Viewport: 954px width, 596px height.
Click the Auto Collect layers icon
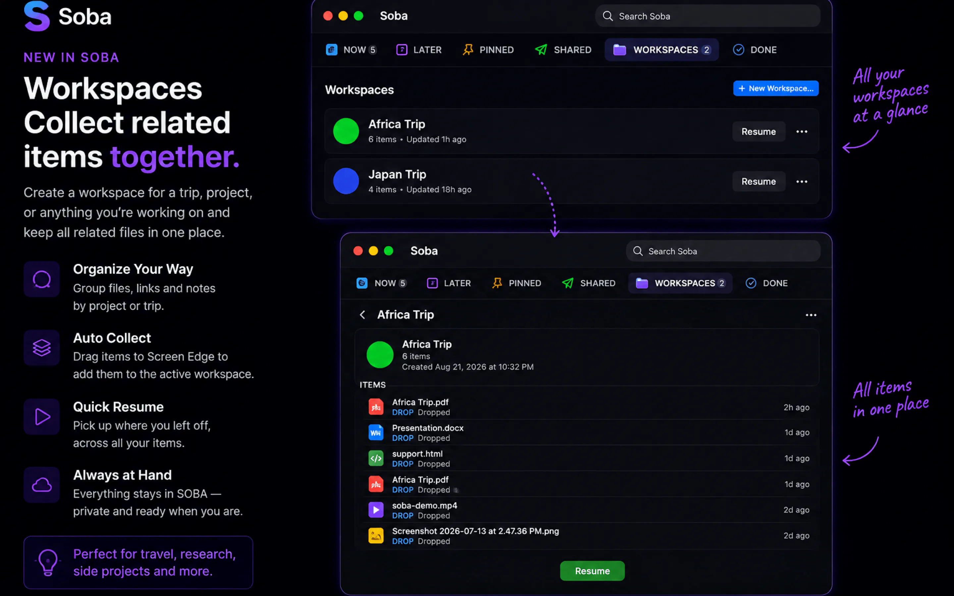click(41, 348)
